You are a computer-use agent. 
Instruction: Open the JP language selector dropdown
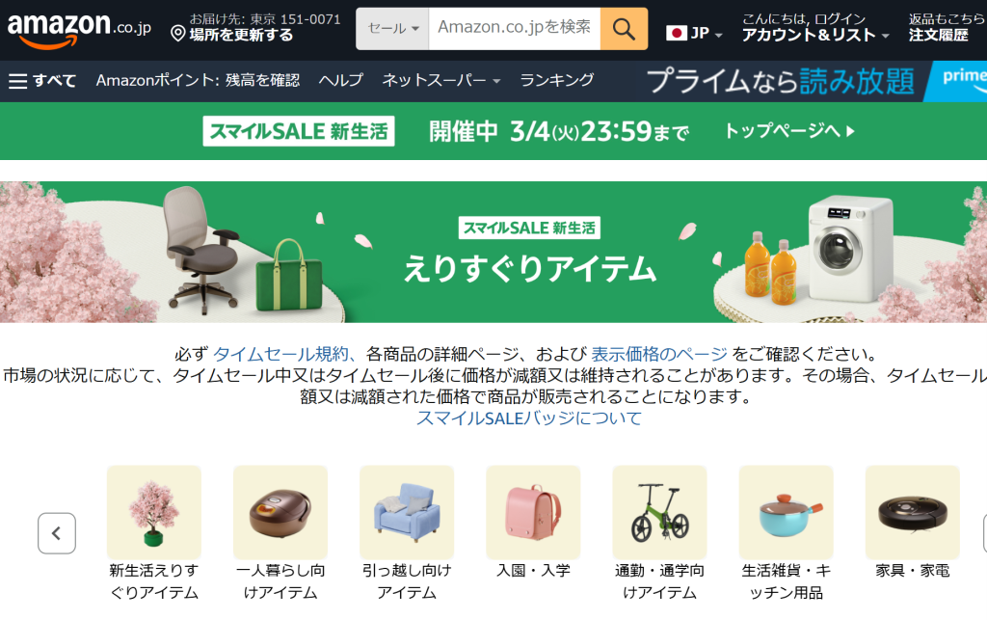[x=694, y=34]
